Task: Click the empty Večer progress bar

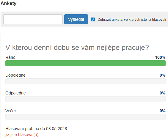Action: (x=85, y=117)
